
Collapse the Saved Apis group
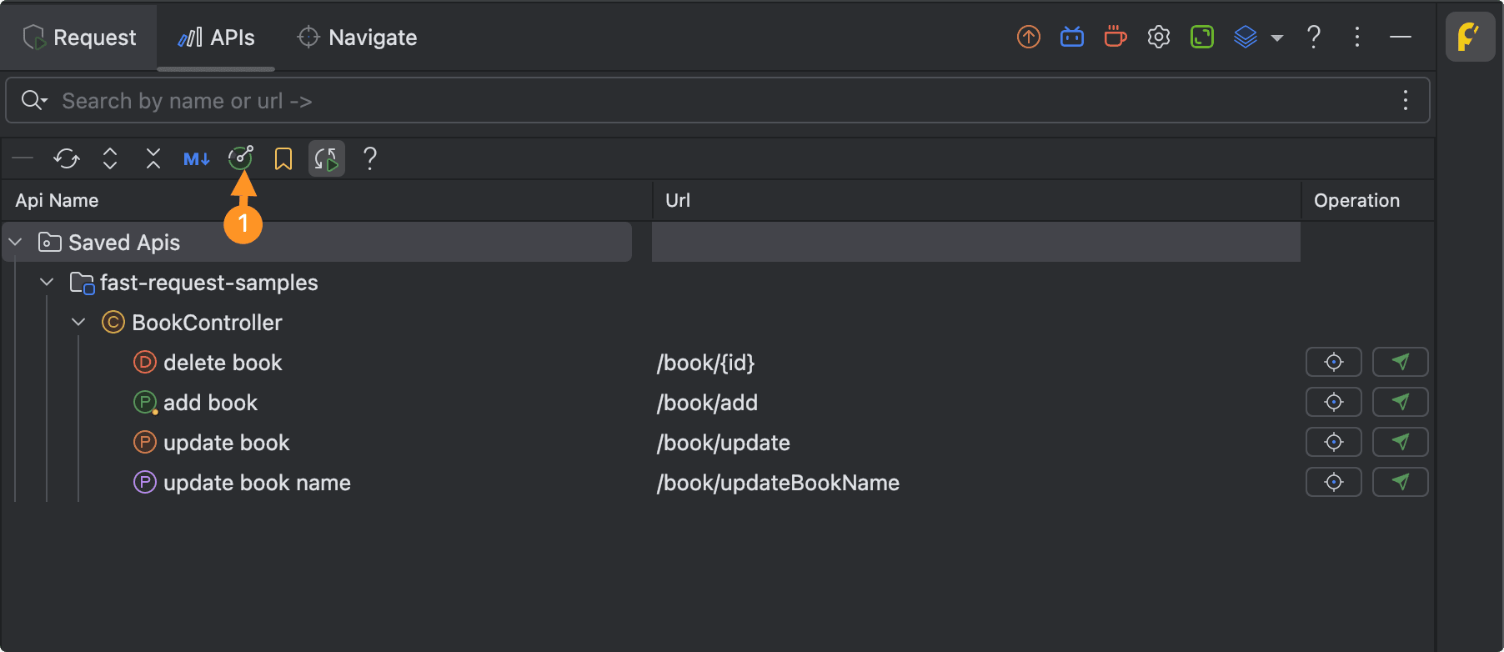16,243
